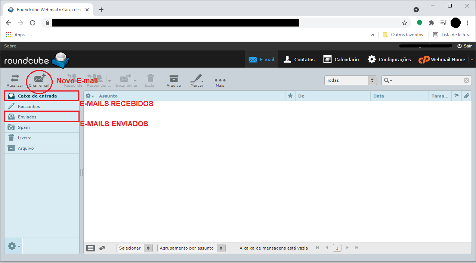Open the Arquivo folder in sidebar
This screenshot has width=476, height=263.
coord(42,148)
